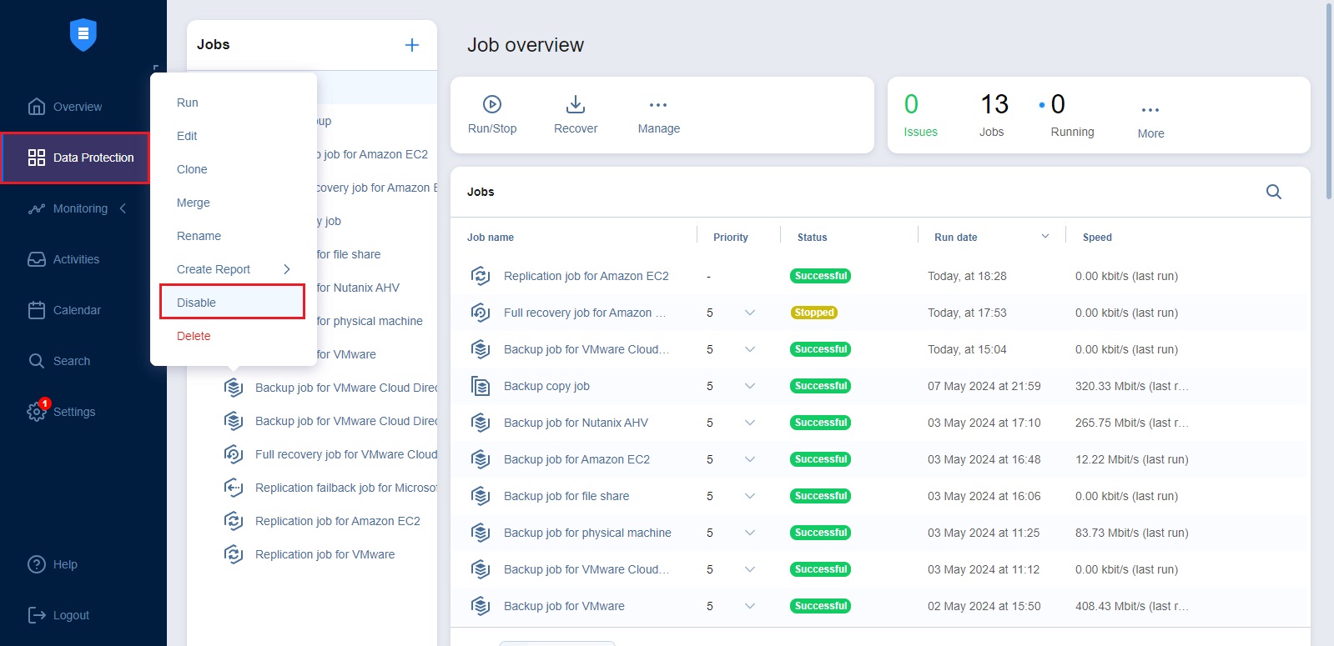Sort by Run date column arrow

pos(1045,237)
